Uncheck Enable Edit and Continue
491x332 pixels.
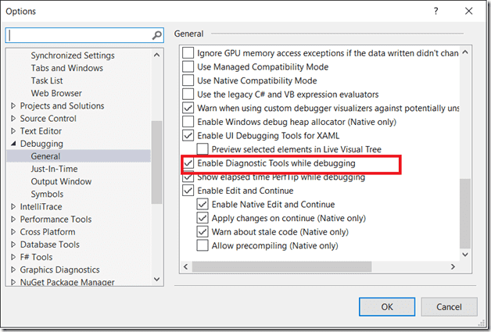(188, 191)
